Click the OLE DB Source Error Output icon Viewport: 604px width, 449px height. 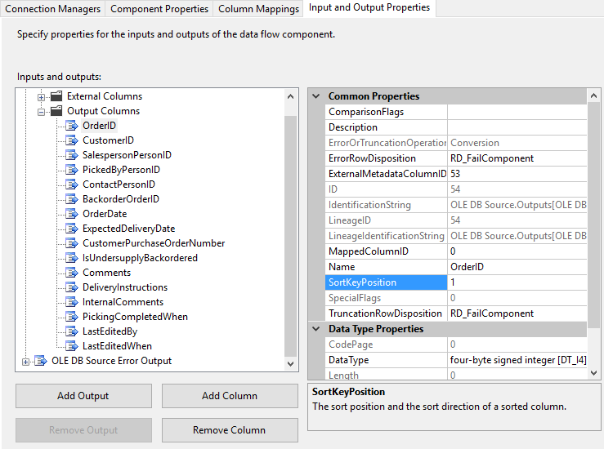[x=41, y=361]
